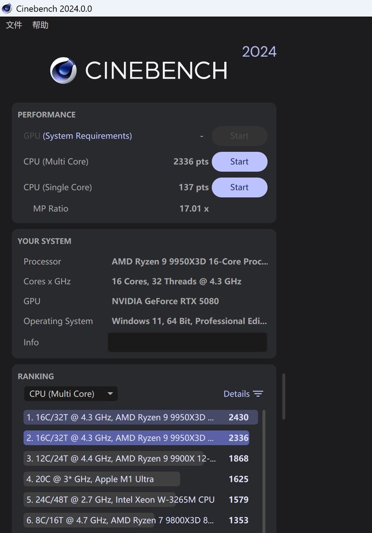Screen dimensions: 372x533
Task: Click the Info input field
Action: tap(187, 342)
